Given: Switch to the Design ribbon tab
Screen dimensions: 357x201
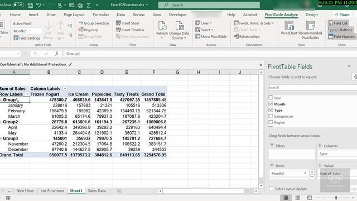Looking at the screenshot, I should coord(312,15).
